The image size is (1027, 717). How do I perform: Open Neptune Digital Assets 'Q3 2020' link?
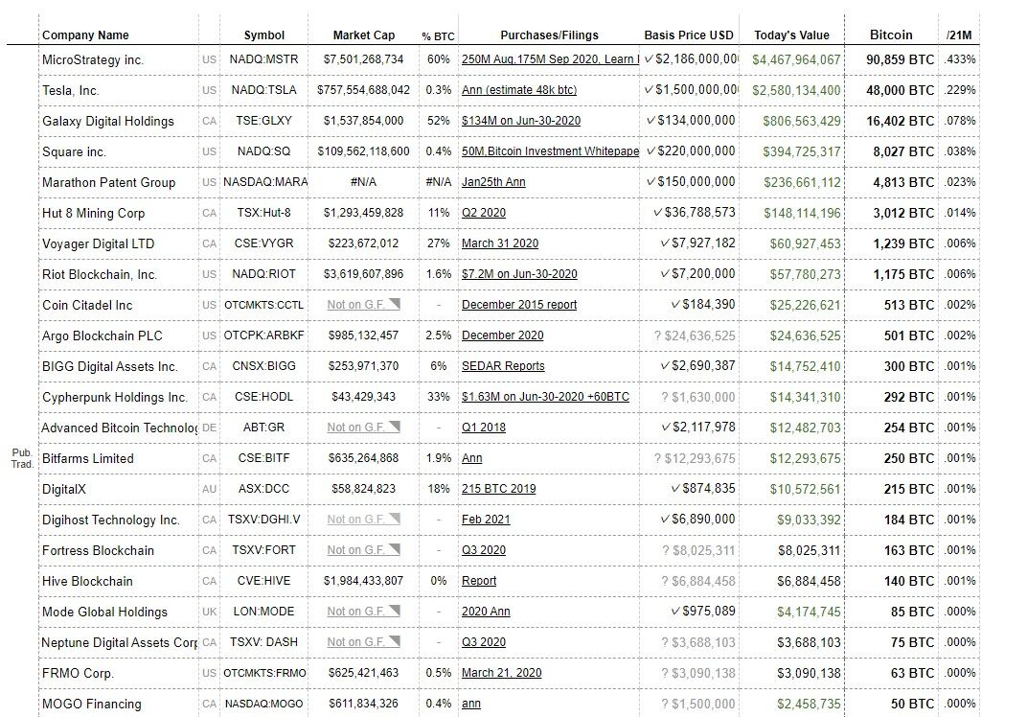click(484, 641)
